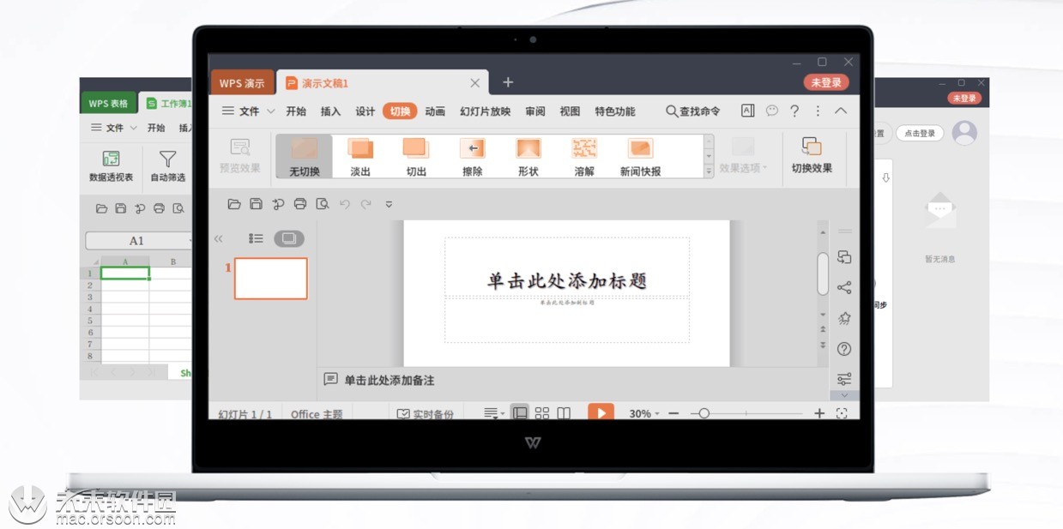Click the A1 name box in spreadsheet
This screenshot has height=529, width=1063.
point(137,241)
